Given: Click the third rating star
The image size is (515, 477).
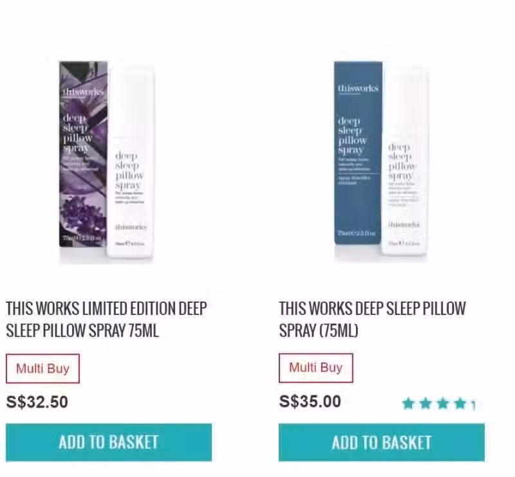Looking at the screenshot, I should [443, 403].
